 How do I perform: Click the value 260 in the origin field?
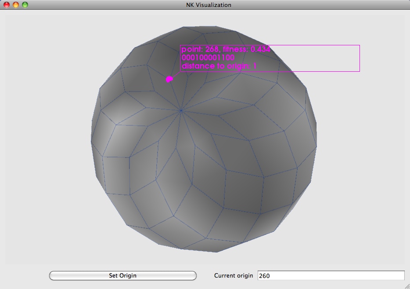(x=264, y=276)
